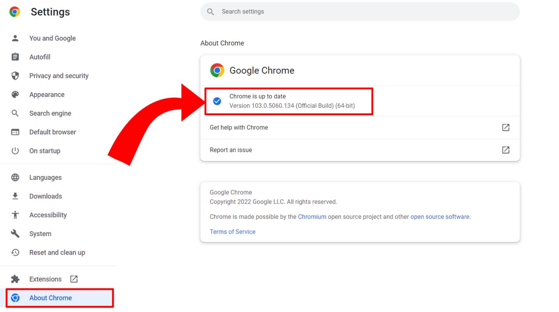Select the Default browser window icon
The height and width of the screenshot is (312, 559).
click(15, 132)
